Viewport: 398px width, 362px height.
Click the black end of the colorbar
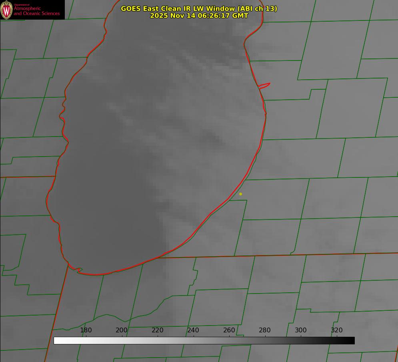[x=352, y=340]
